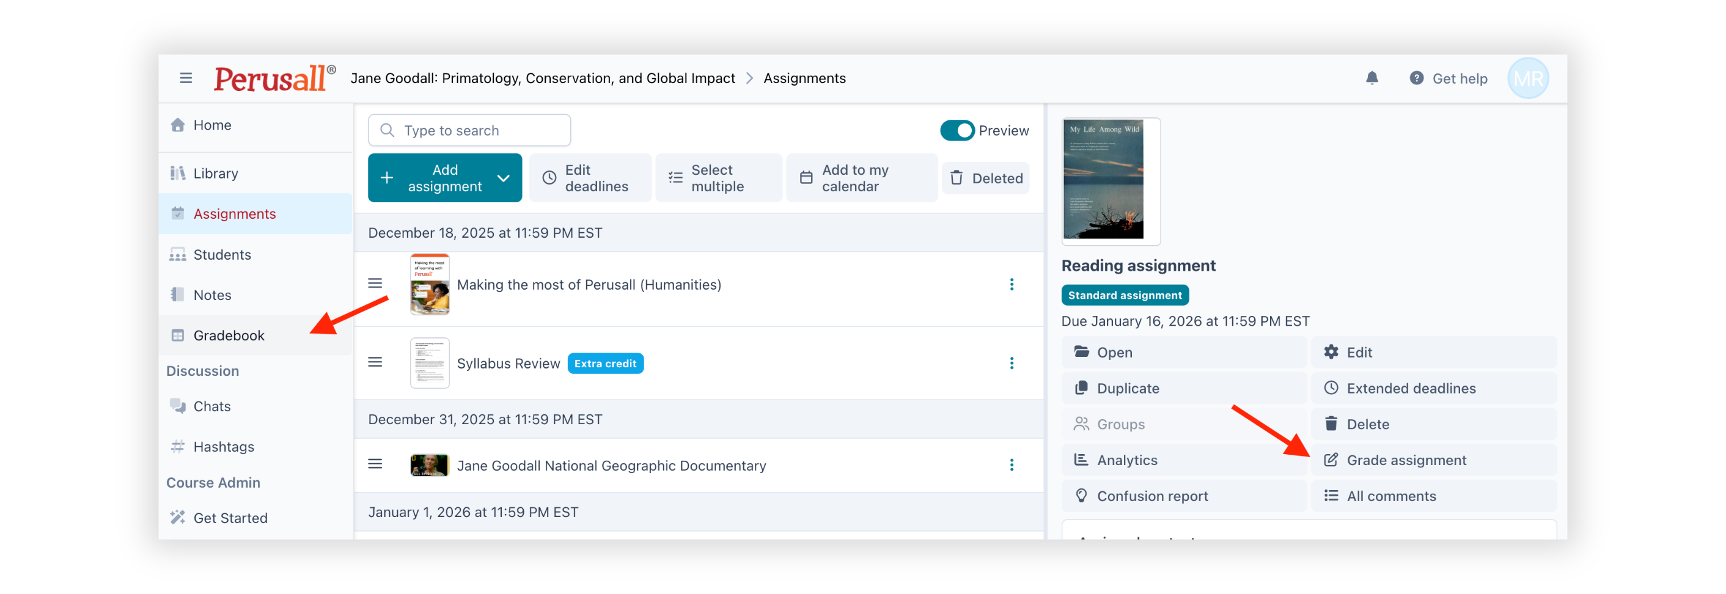Open the Library section
Screen dimensions: 1726x594
[x=255, y=174]
